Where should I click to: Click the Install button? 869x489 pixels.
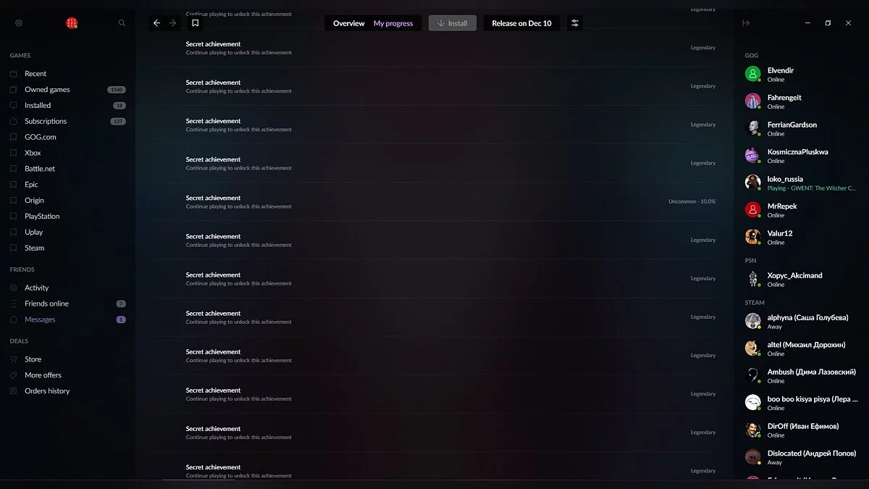click(453, 23)
